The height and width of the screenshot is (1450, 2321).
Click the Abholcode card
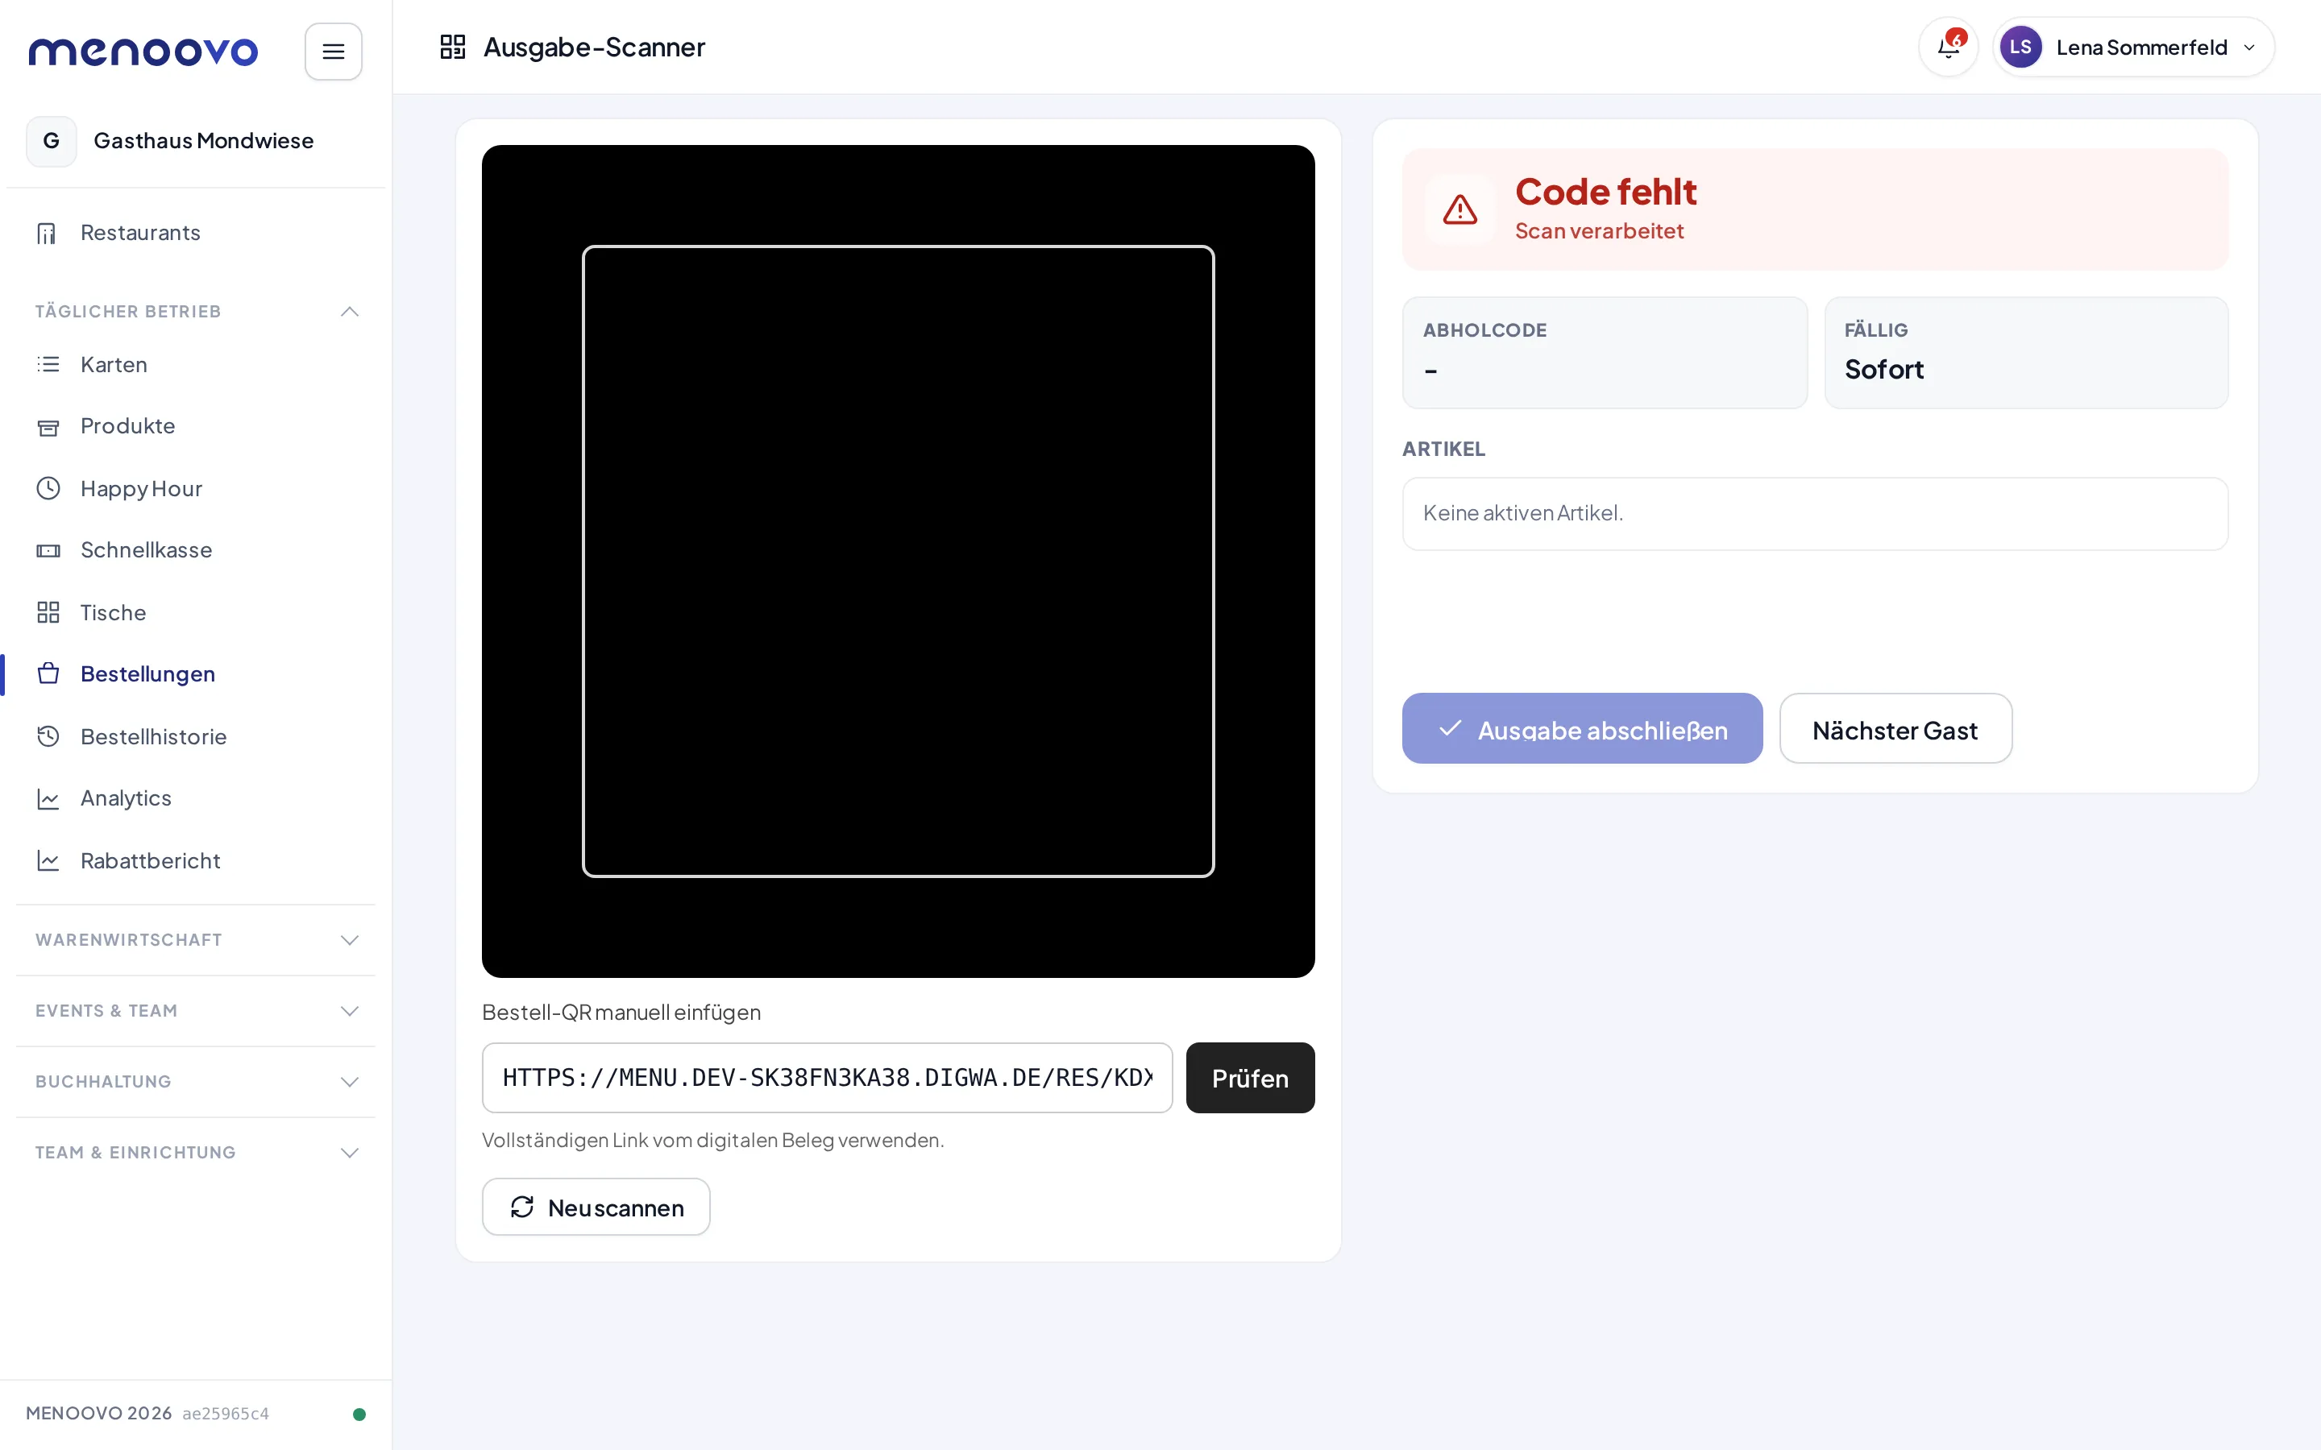(1605, 352)
